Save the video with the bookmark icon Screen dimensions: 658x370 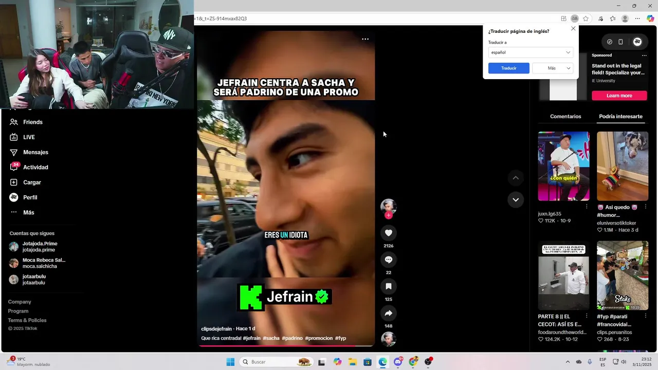(x=389, y=286)
